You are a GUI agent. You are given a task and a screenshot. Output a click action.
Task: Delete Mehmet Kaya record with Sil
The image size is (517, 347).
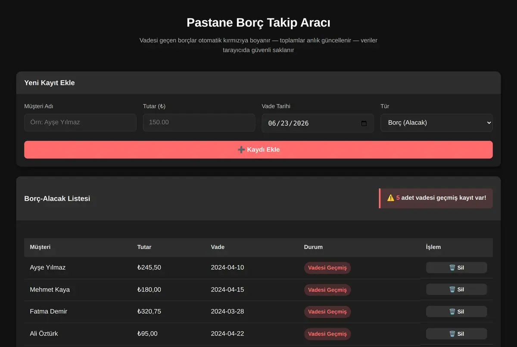point(457,289)
